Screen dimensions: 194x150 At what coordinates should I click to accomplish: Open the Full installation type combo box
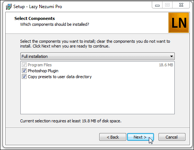point(97,56)
